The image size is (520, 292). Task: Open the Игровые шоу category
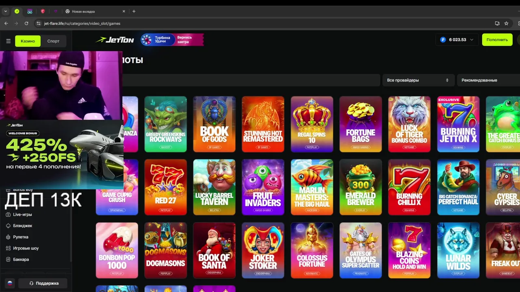pos(26,248)
